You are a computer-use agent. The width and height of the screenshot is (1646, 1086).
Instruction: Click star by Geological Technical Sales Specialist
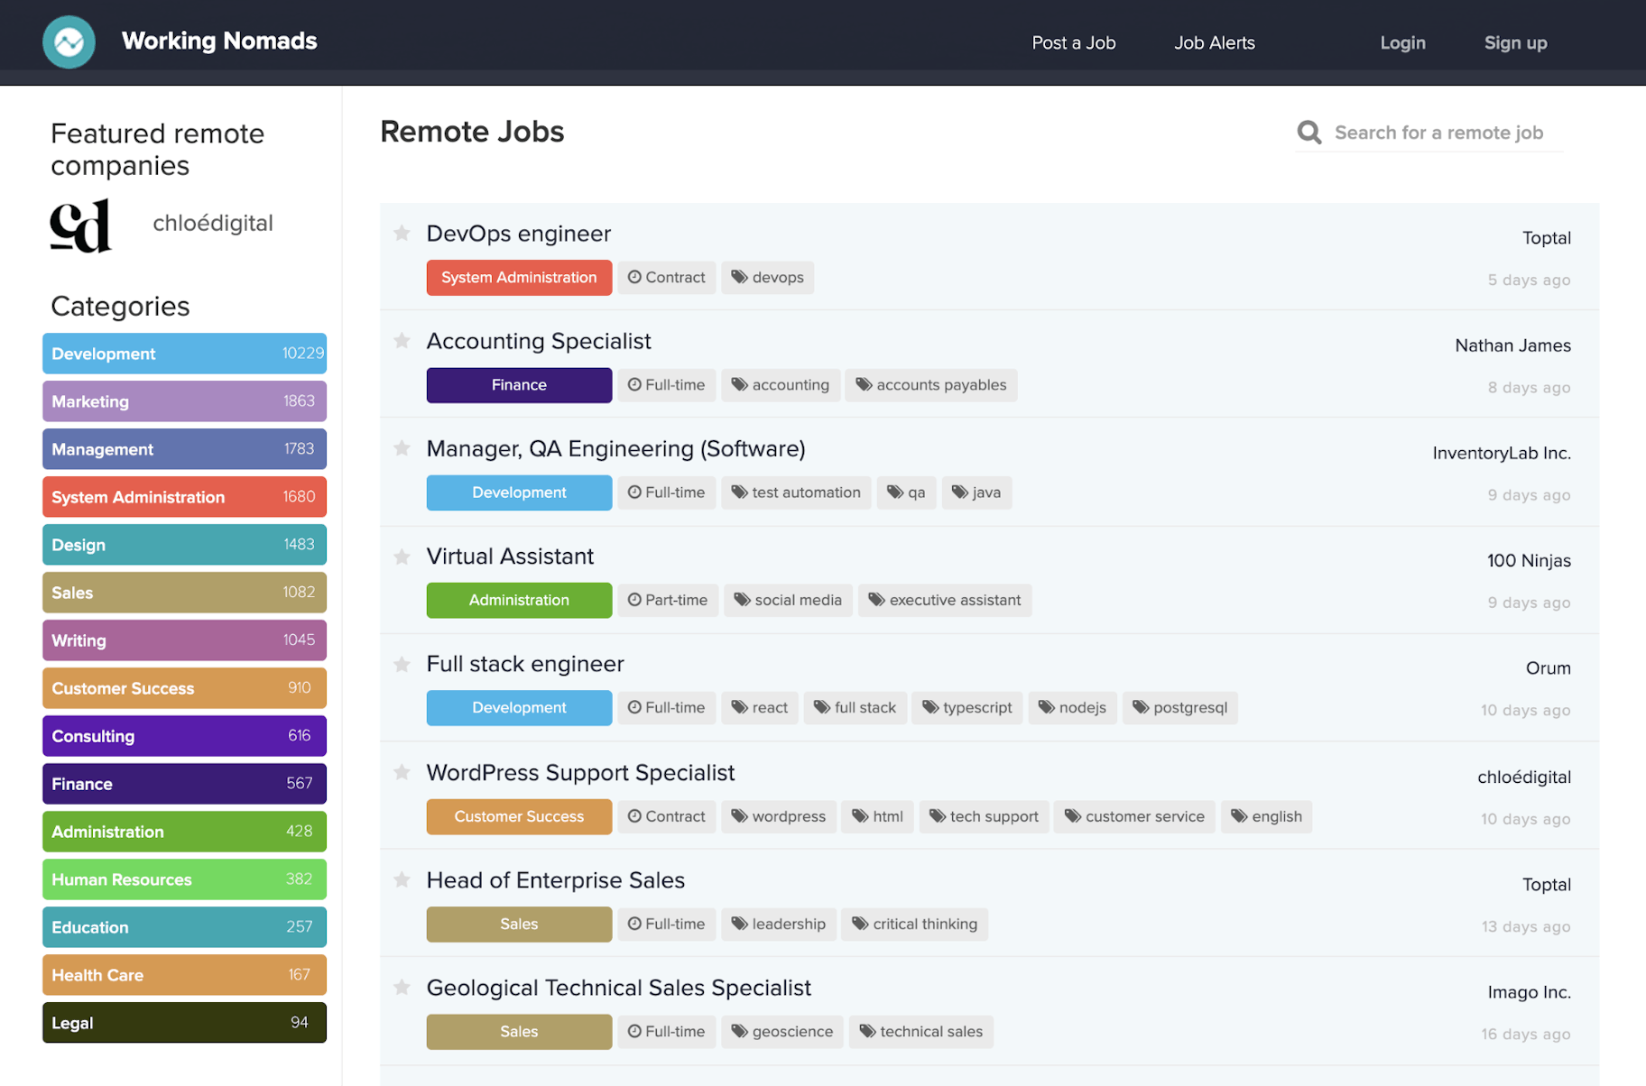coord(402,988)
